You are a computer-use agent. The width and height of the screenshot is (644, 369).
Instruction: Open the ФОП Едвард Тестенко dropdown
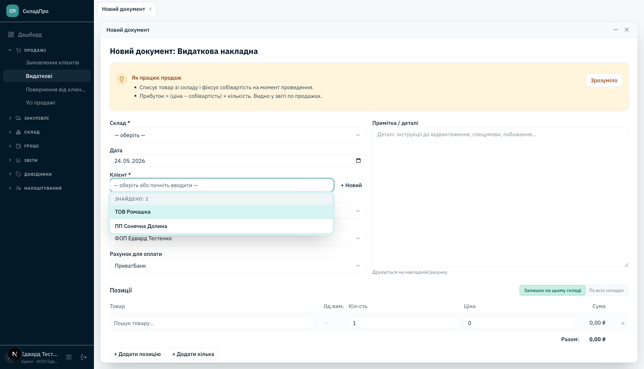click(x=238, y=238)
